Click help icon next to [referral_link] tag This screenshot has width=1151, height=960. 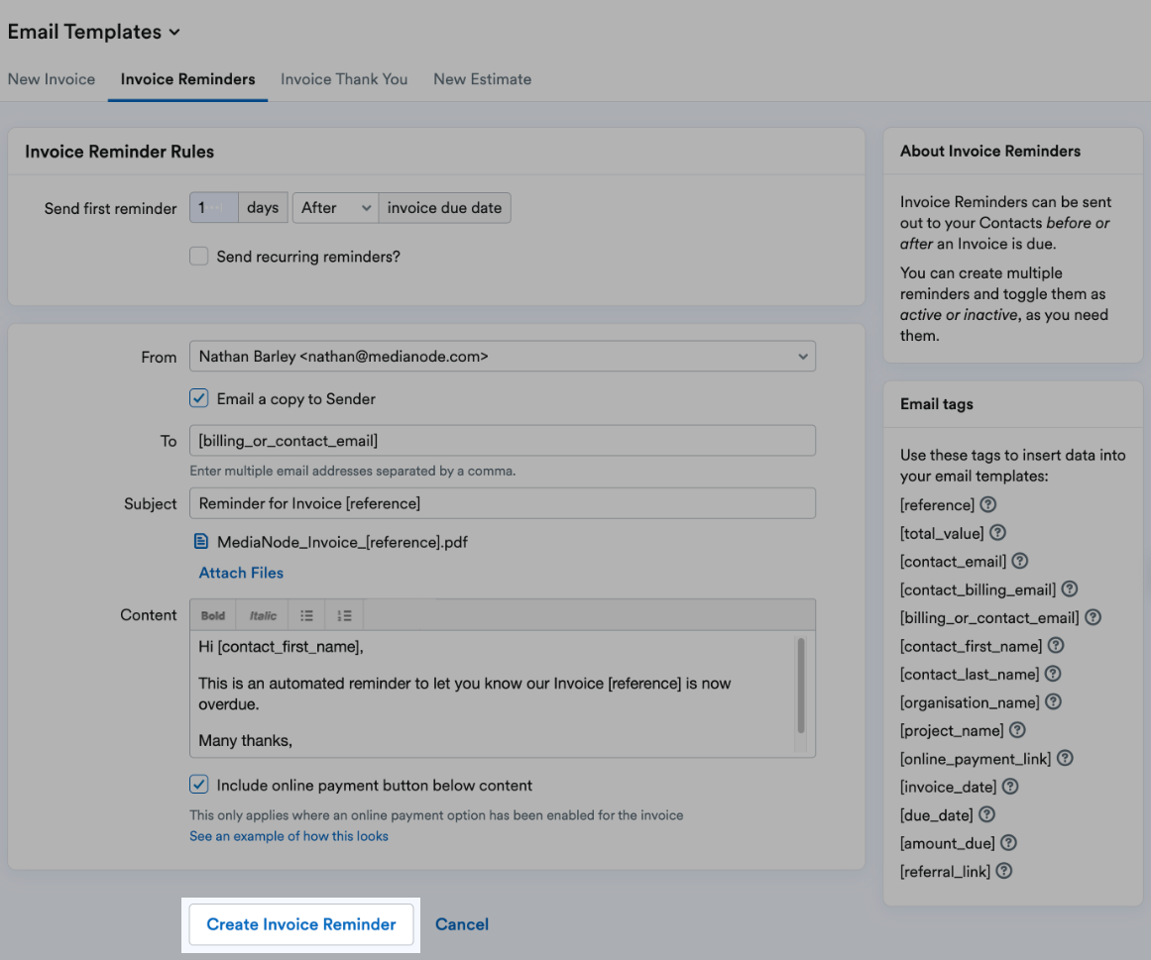pyautogui.click(x=1004, y=871)
